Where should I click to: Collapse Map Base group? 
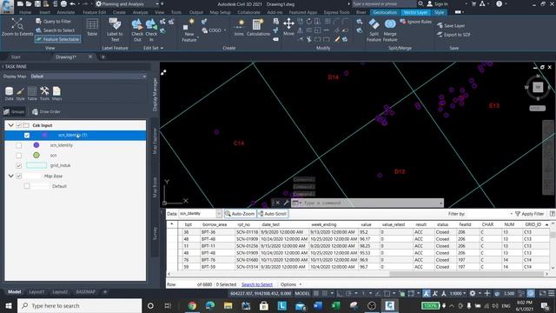coord(10,176)
